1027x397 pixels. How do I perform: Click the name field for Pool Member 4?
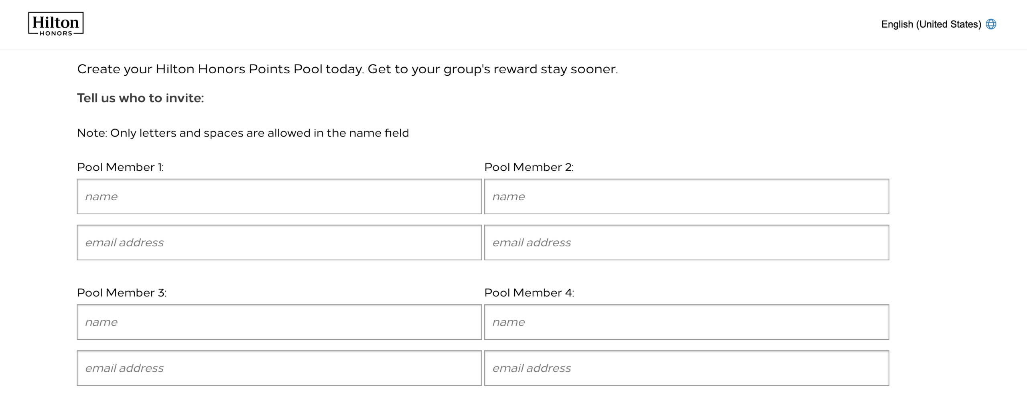tap(686, 322)
